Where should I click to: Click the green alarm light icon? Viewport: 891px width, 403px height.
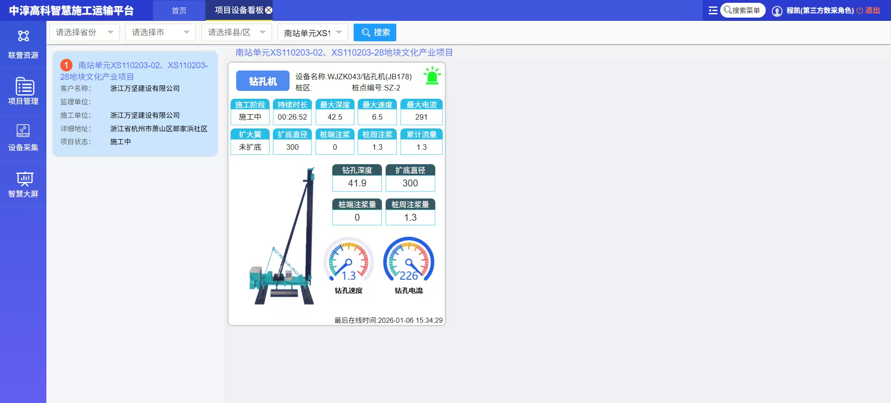(x=432, y=76)
